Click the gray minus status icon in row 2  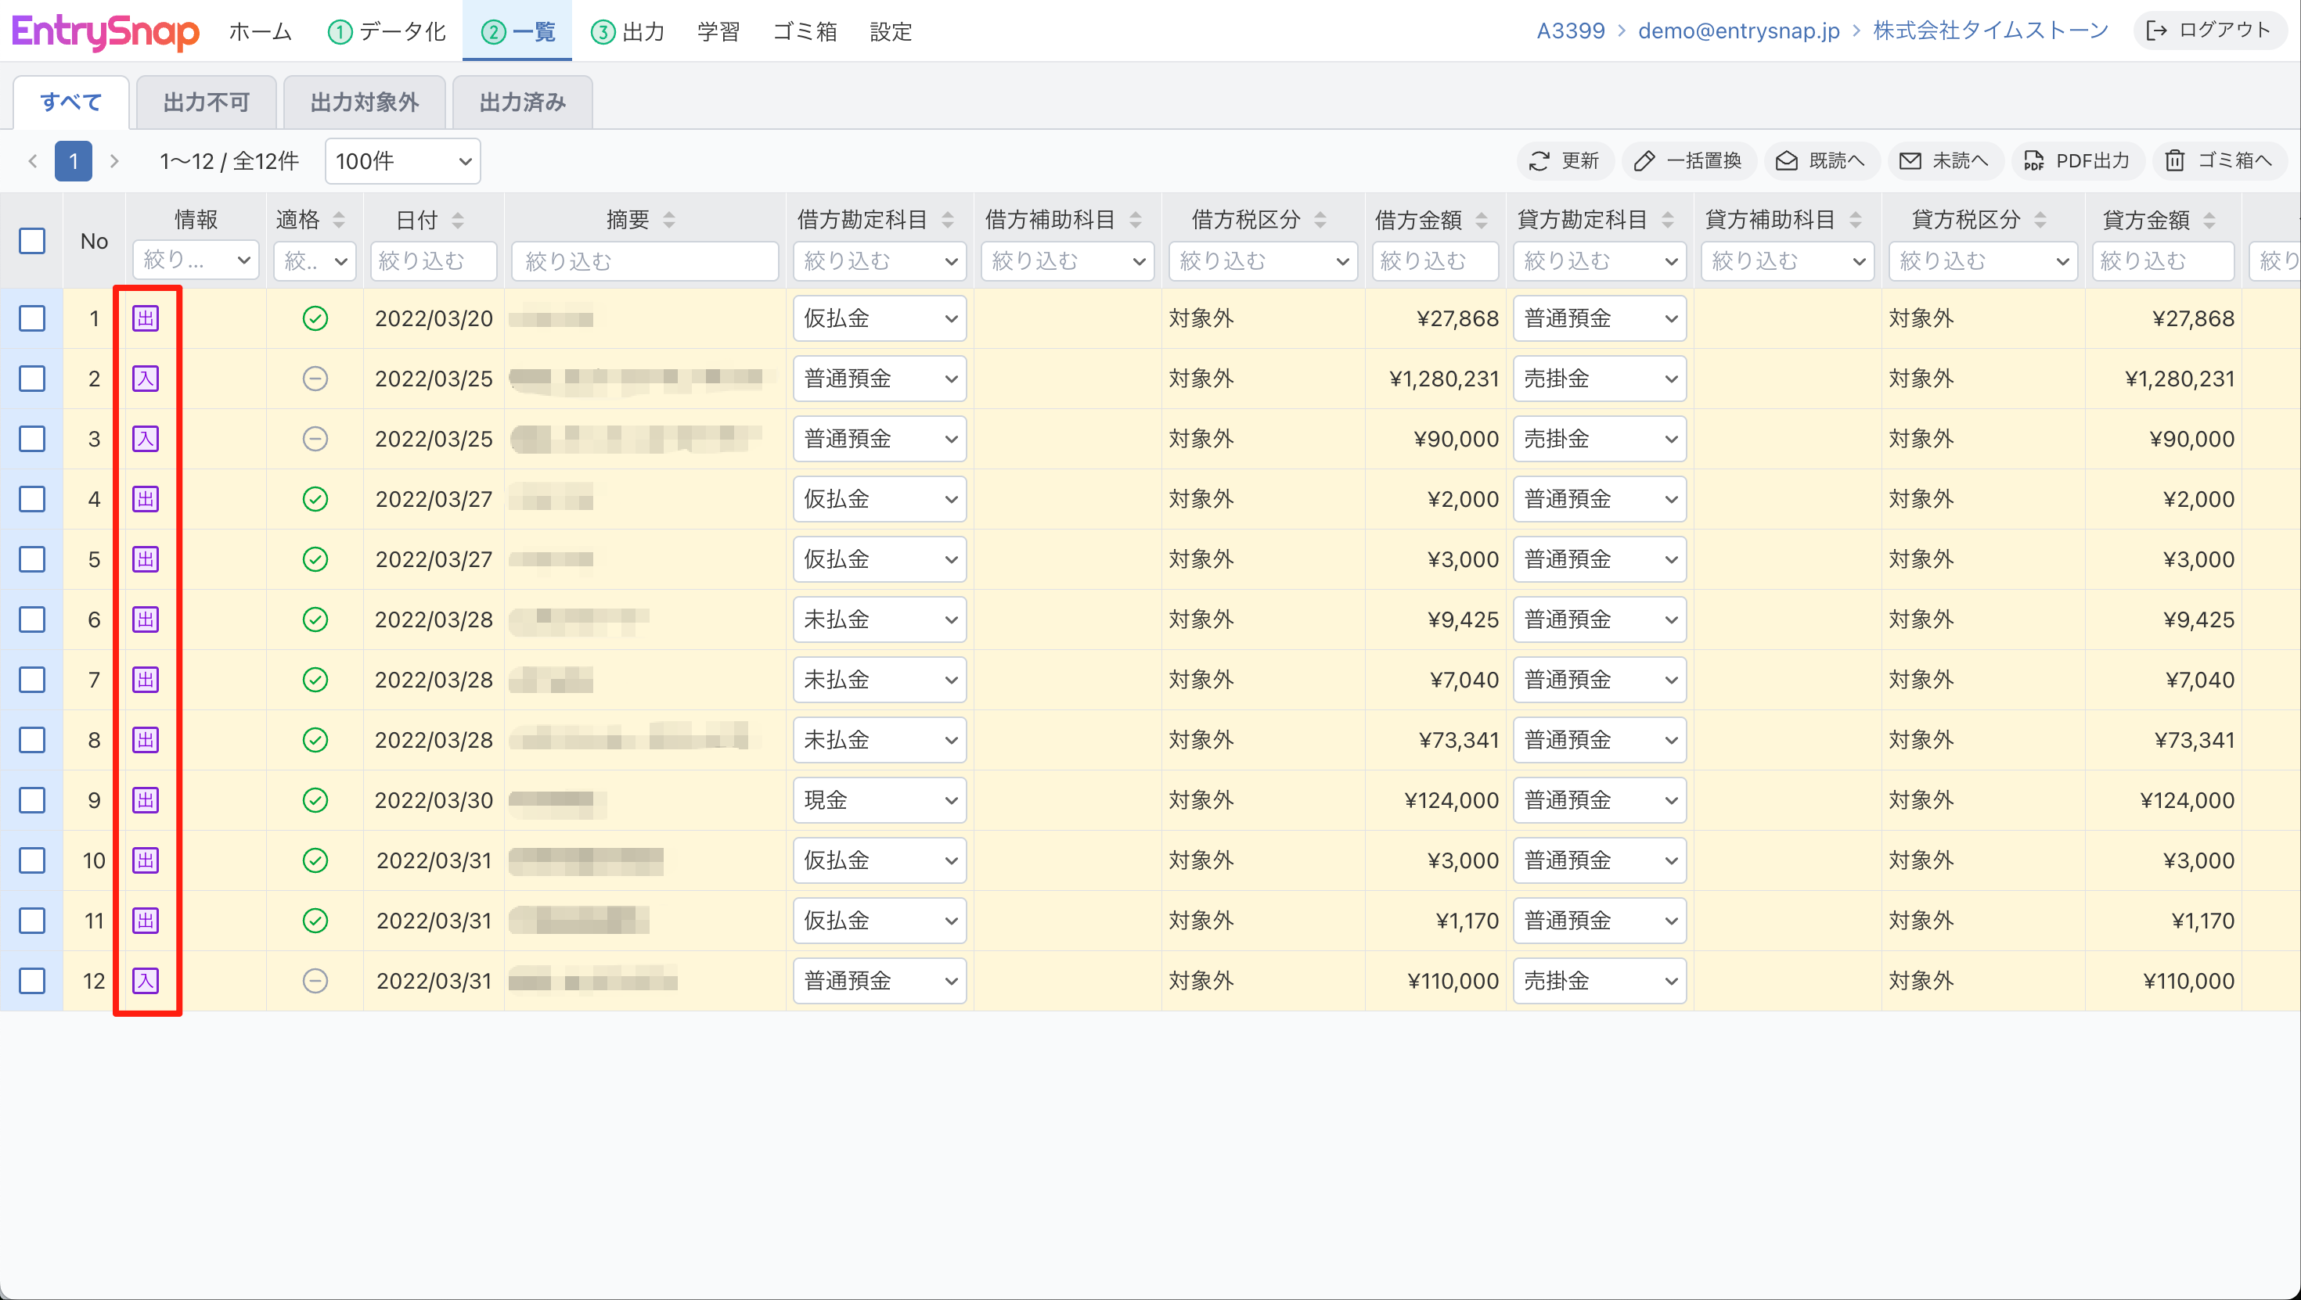coord(315,379)
